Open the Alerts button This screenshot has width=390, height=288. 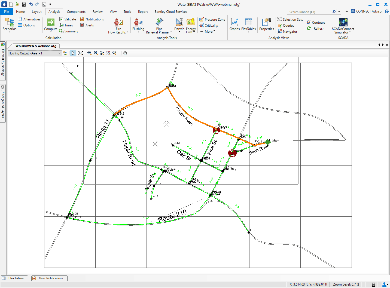pos(87,25)
